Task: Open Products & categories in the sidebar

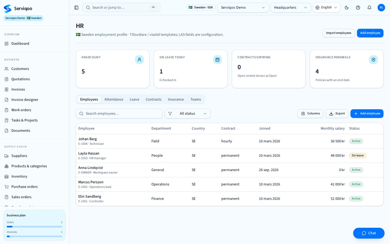Action: pos(34,166)
